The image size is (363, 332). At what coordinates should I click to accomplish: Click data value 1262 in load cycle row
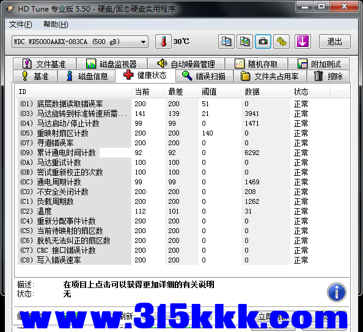252,201
